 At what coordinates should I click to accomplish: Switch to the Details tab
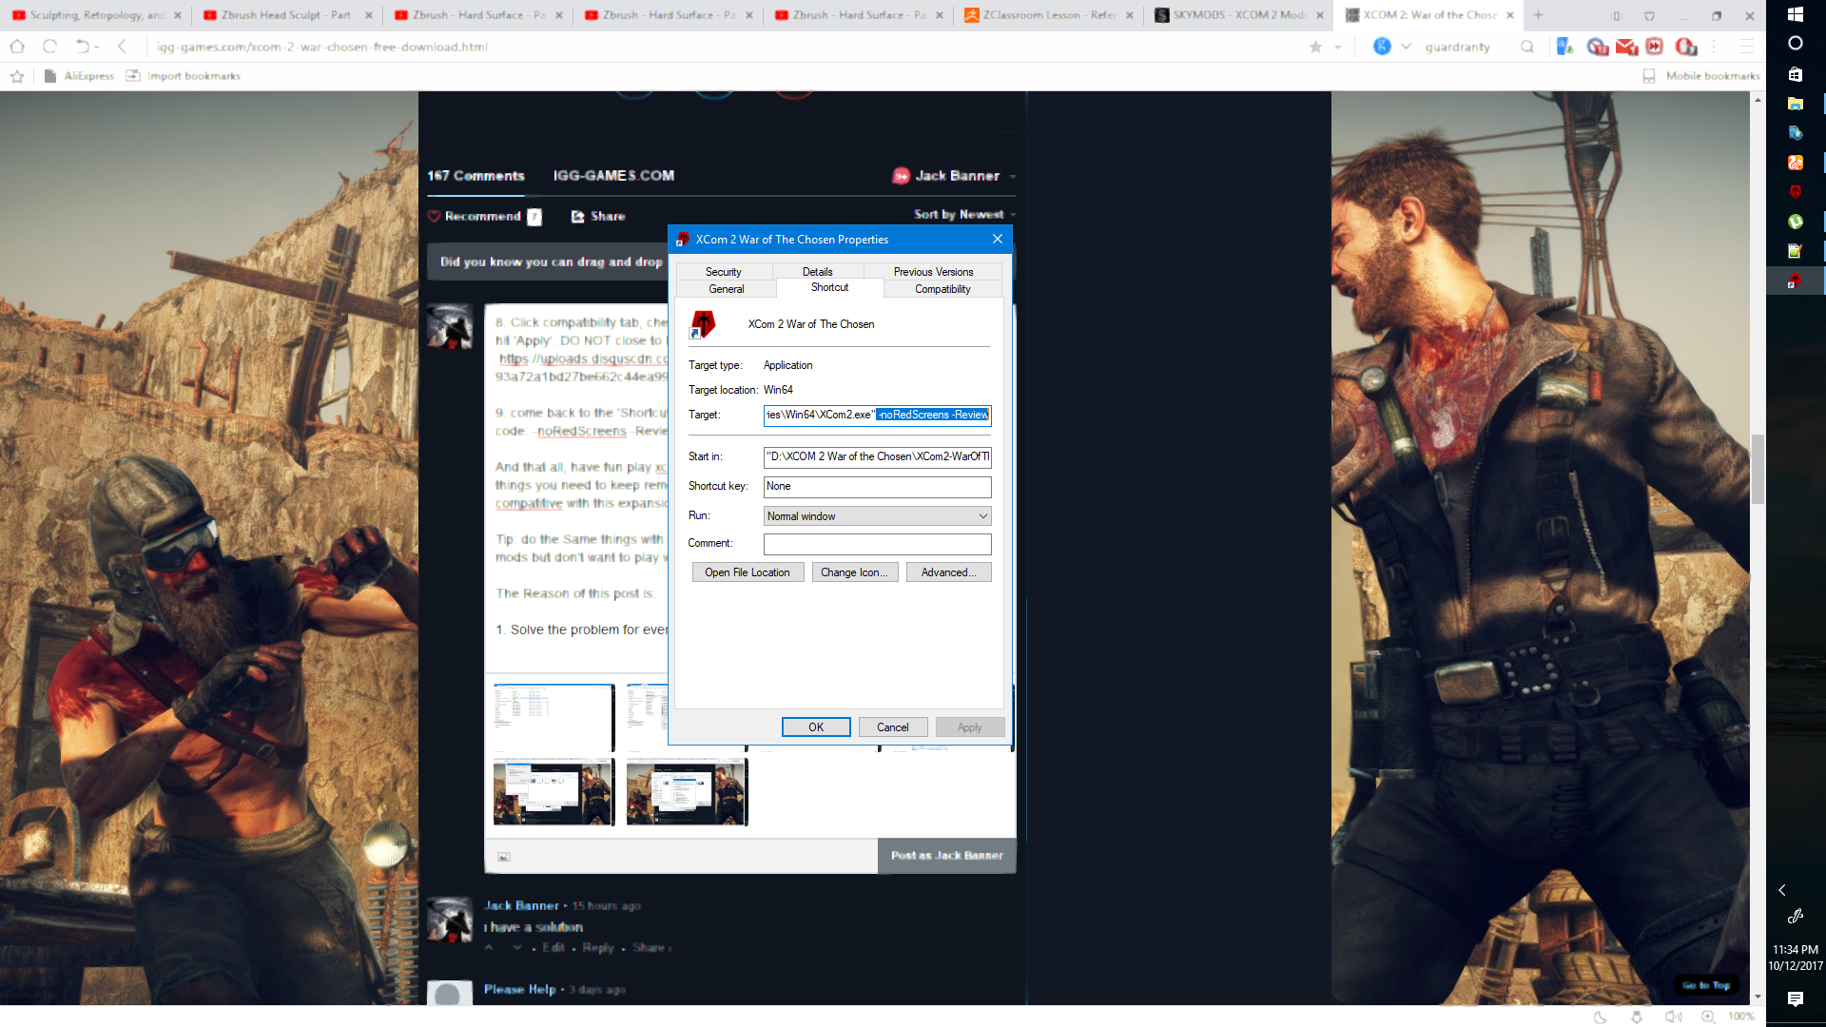click(817, 272)
